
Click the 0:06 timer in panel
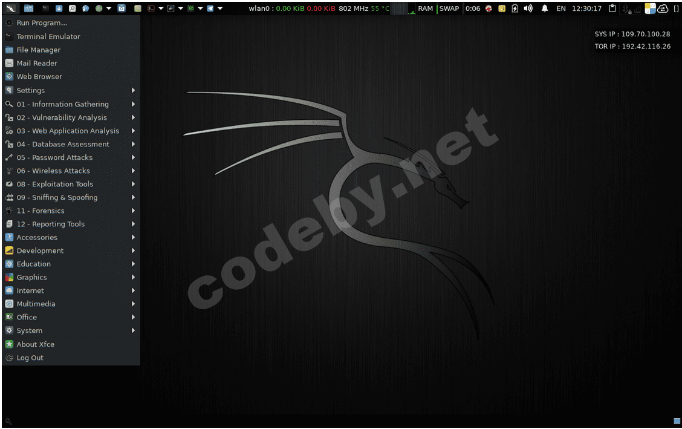[x=473, y=8]
